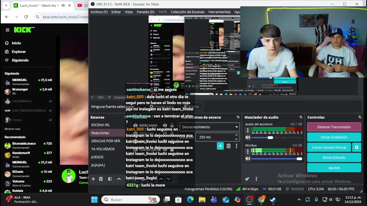Toggle WEBCAMM source visibility eye

click(165, 125)
